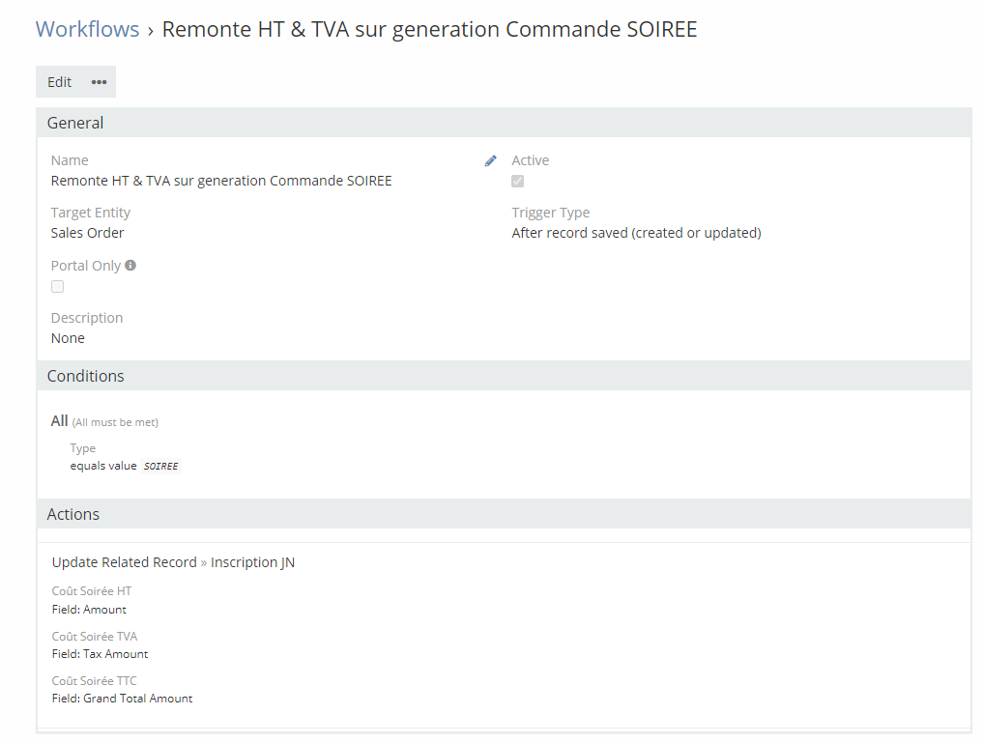Click the Coût Soirée HT Amount field
The image size is (983, 743).
(89, 610)
